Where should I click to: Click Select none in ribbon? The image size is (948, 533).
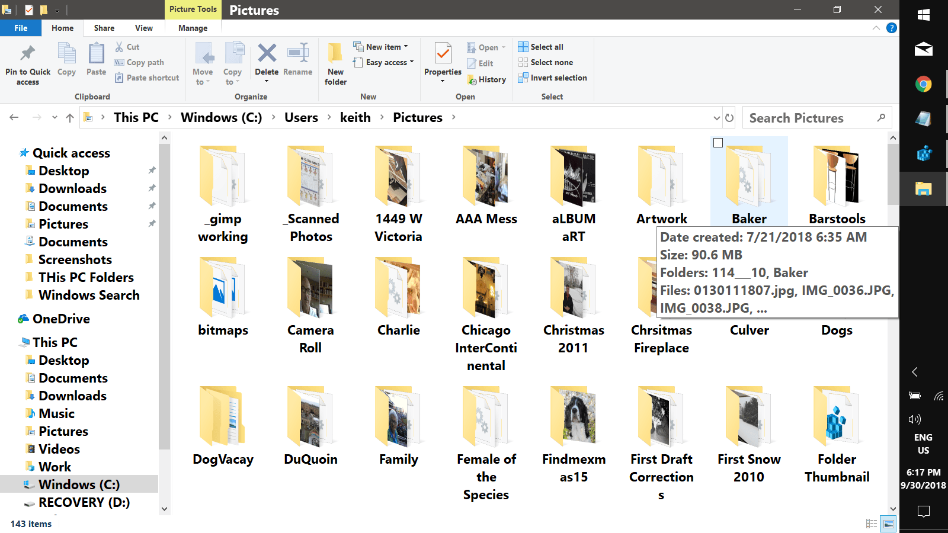point(545,62)
